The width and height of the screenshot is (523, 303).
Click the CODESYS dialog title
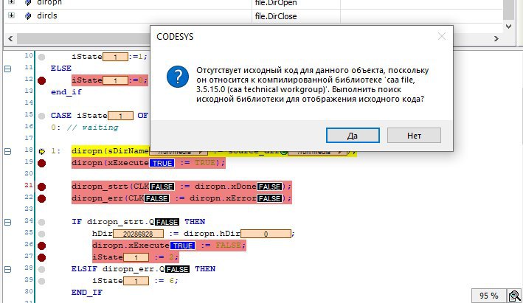(x=175, y=37)
